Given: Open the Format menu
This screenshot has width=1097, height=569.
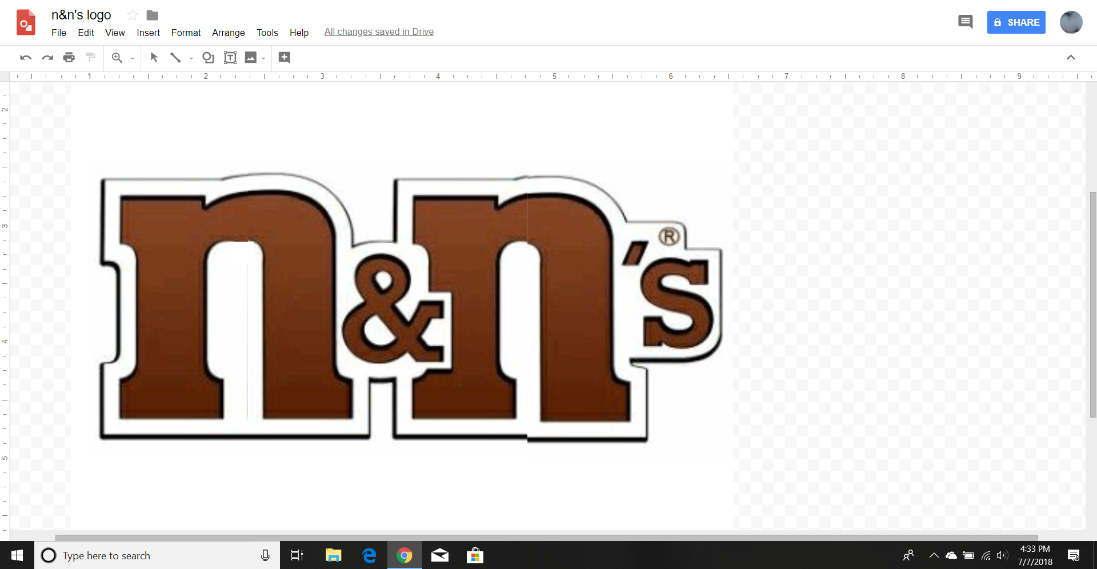Looking at the screenshot, I should 186,33.
